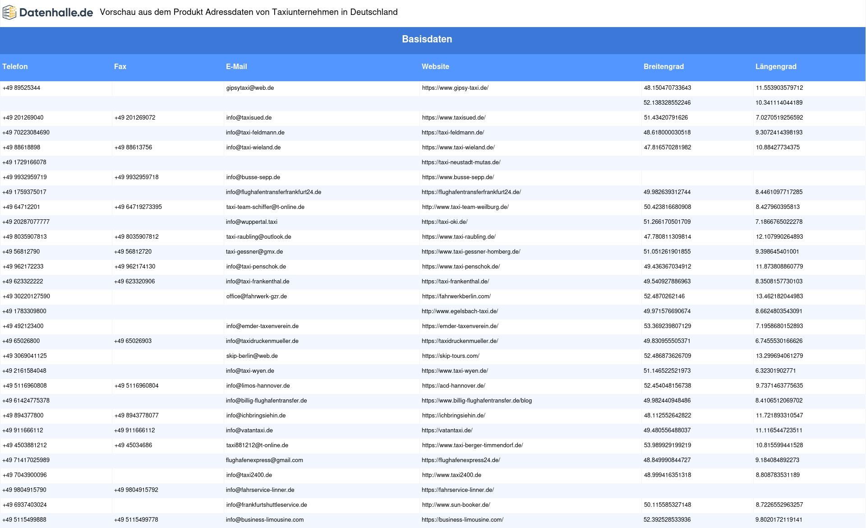This screenshot has width=866, height=528.
Task: Select the E-Mail column header
Action: tap(236, 66)
